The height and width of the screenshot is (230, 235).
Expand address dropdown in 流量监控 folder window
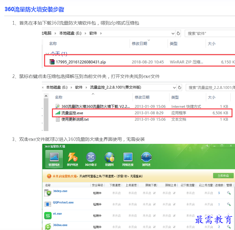[174, 87]
